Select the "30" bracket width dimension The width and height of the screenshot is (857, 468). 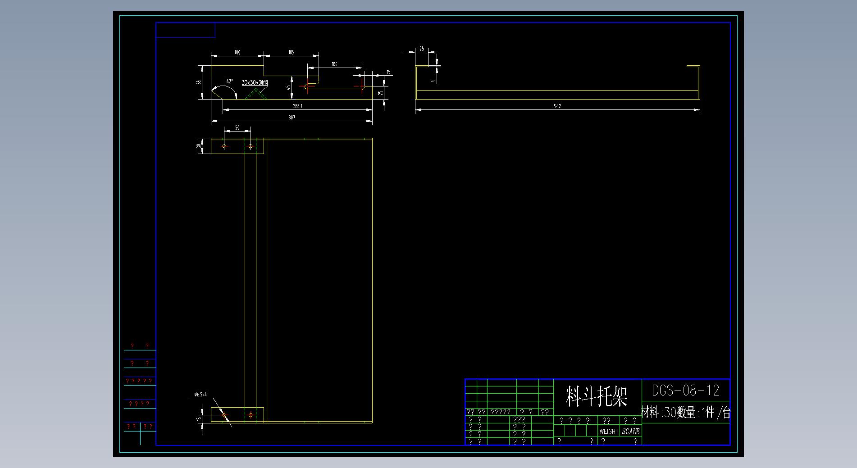[x=198, y=146]
